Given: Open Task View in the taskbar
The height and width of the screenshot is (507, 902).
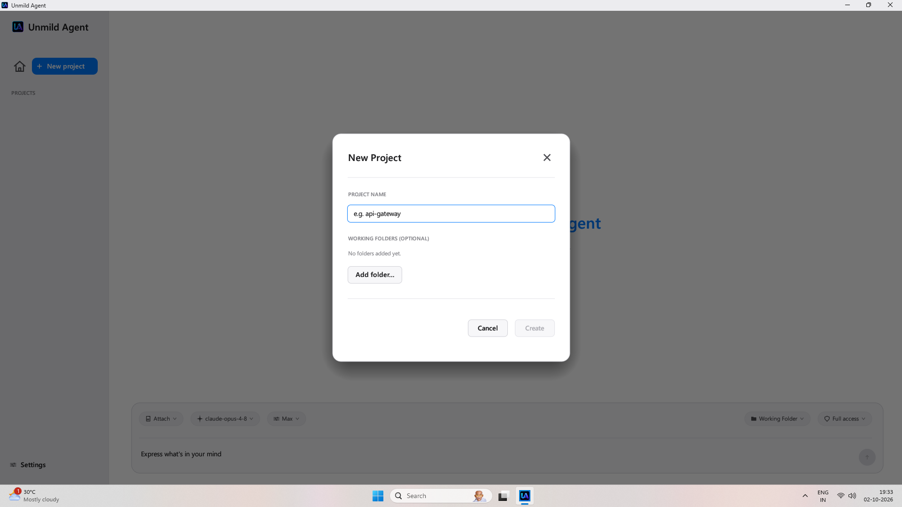Looking at the screenshot, I should [504, 496].
